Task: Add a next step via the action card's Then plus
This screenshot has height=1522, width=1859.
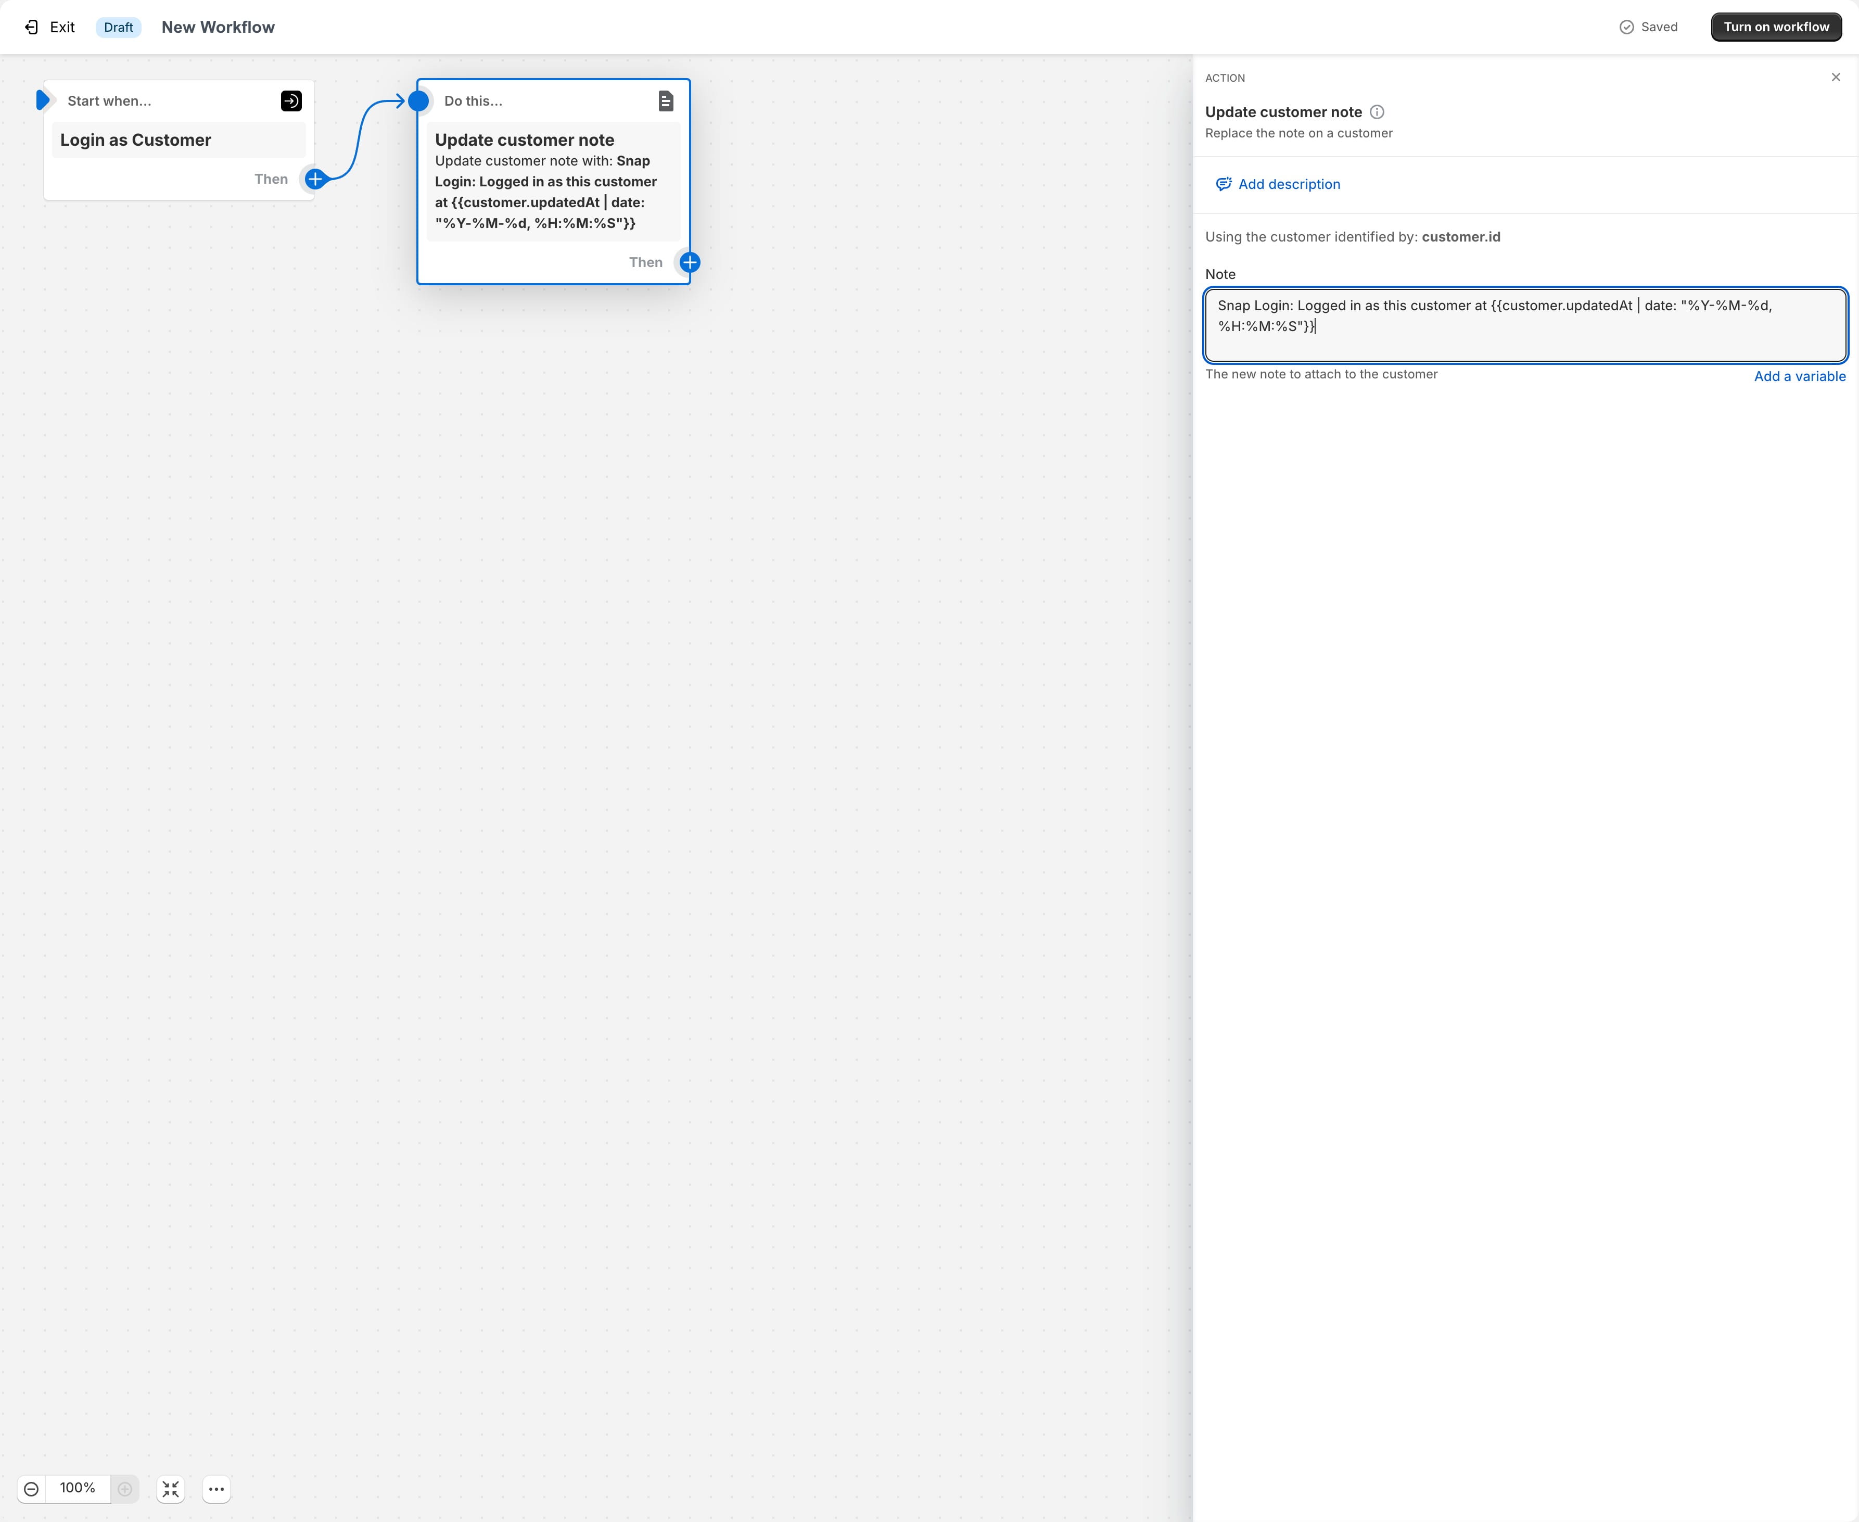Action: pos(689,262)
